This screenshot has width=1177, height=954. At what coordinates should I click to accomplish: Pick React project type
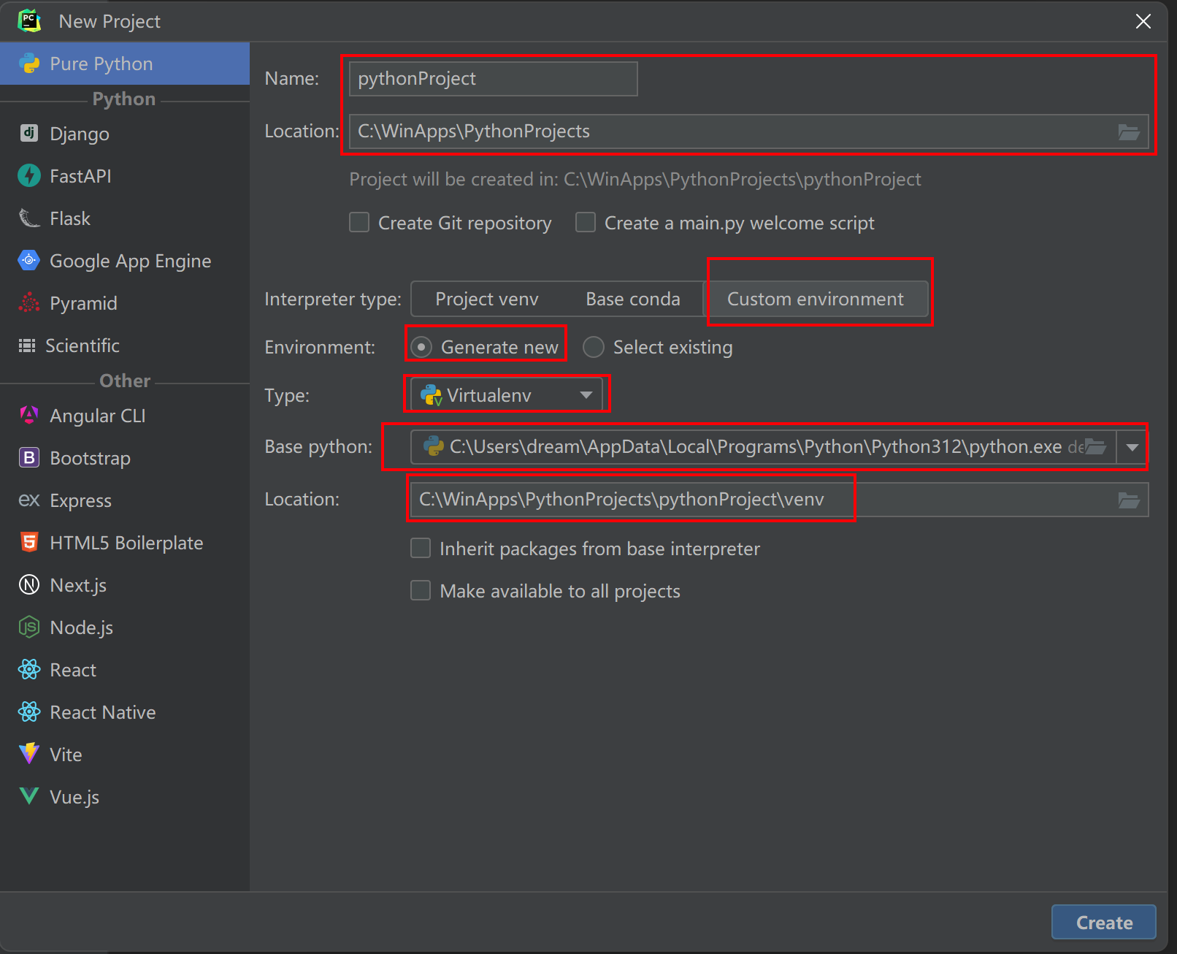pos(125,670)
